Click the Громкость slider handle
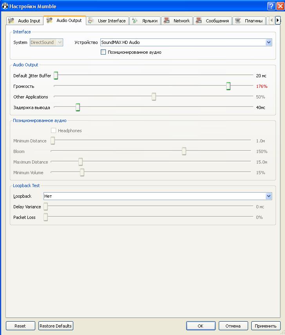Image resolution: width=285 pixels, height=335 pixels. tap(228, 86)
